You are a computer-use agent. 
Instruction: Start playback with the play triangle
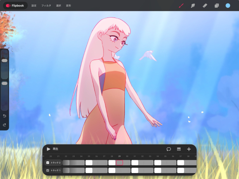(x=49, y=149)
